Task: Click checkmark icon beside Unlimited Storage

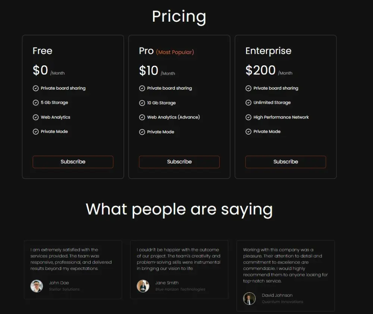Action: coord(248,103)
